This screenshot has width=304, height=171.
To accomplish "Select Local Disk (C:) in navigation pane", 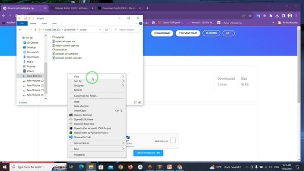I will (x=32, y=76).
